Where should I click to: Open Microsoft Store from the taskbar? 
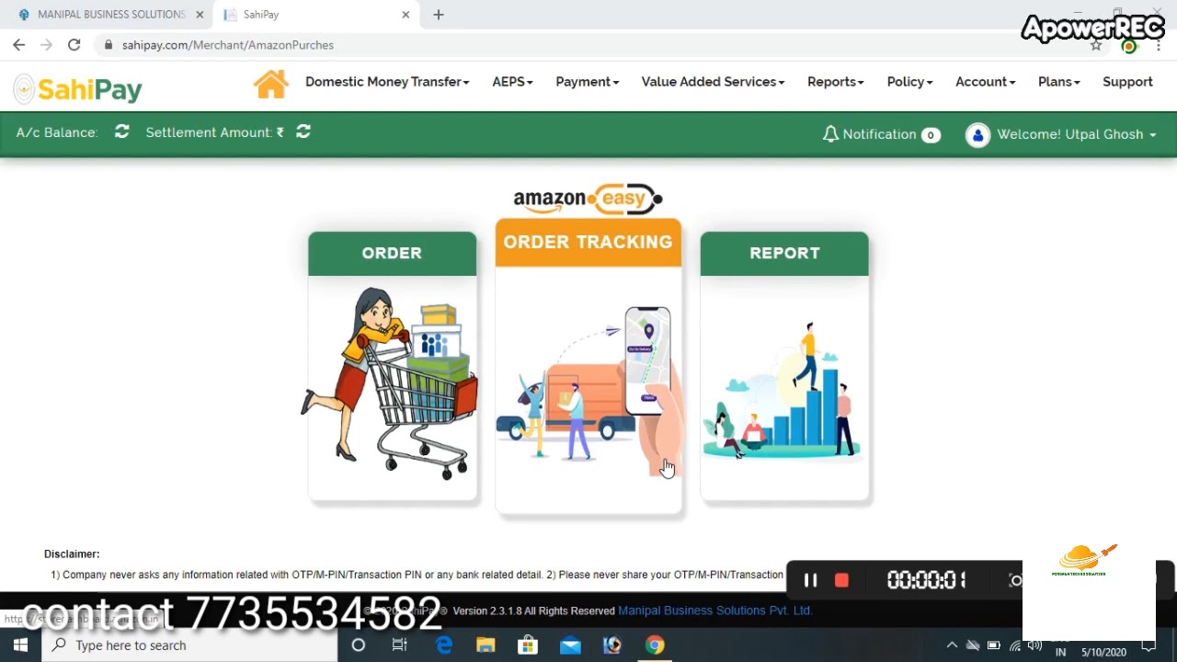pyautogui.click(x=528, y=645)
